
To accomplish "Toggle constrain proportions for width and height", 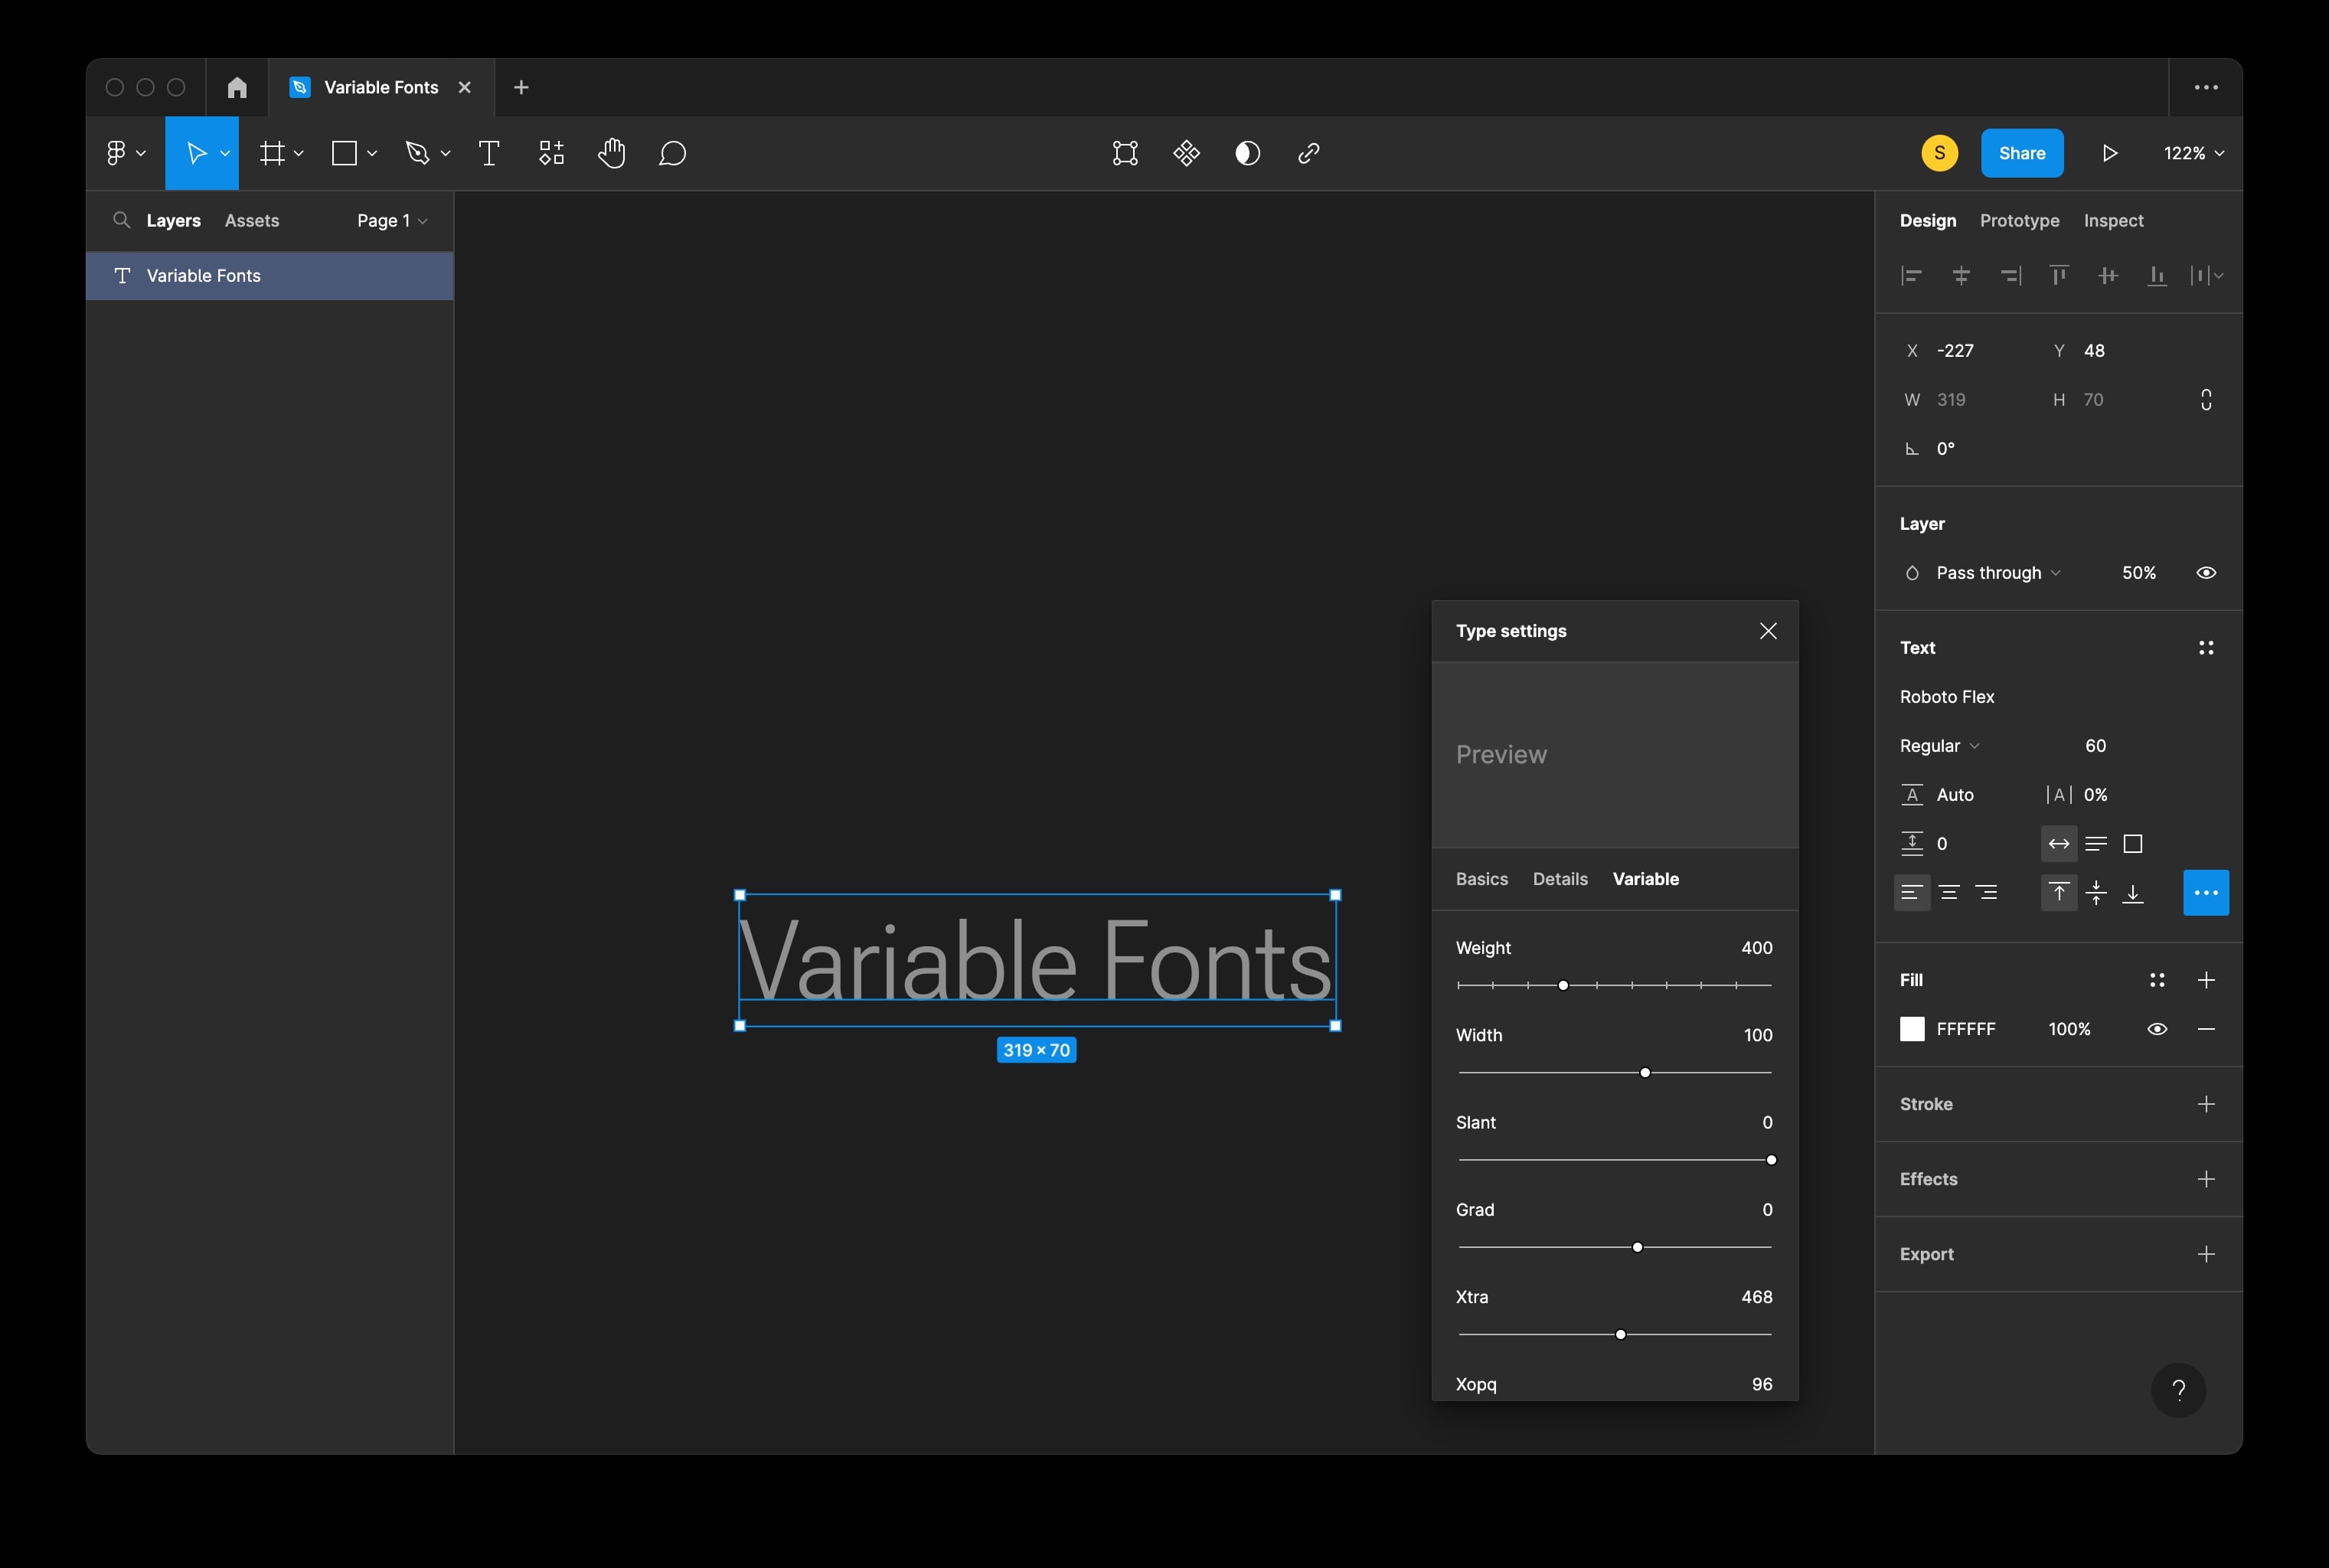I will pos(2206,399).
